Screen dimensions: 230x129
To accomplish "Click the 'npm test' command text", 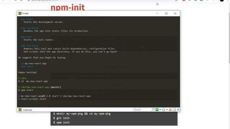I will click(26, 37).
